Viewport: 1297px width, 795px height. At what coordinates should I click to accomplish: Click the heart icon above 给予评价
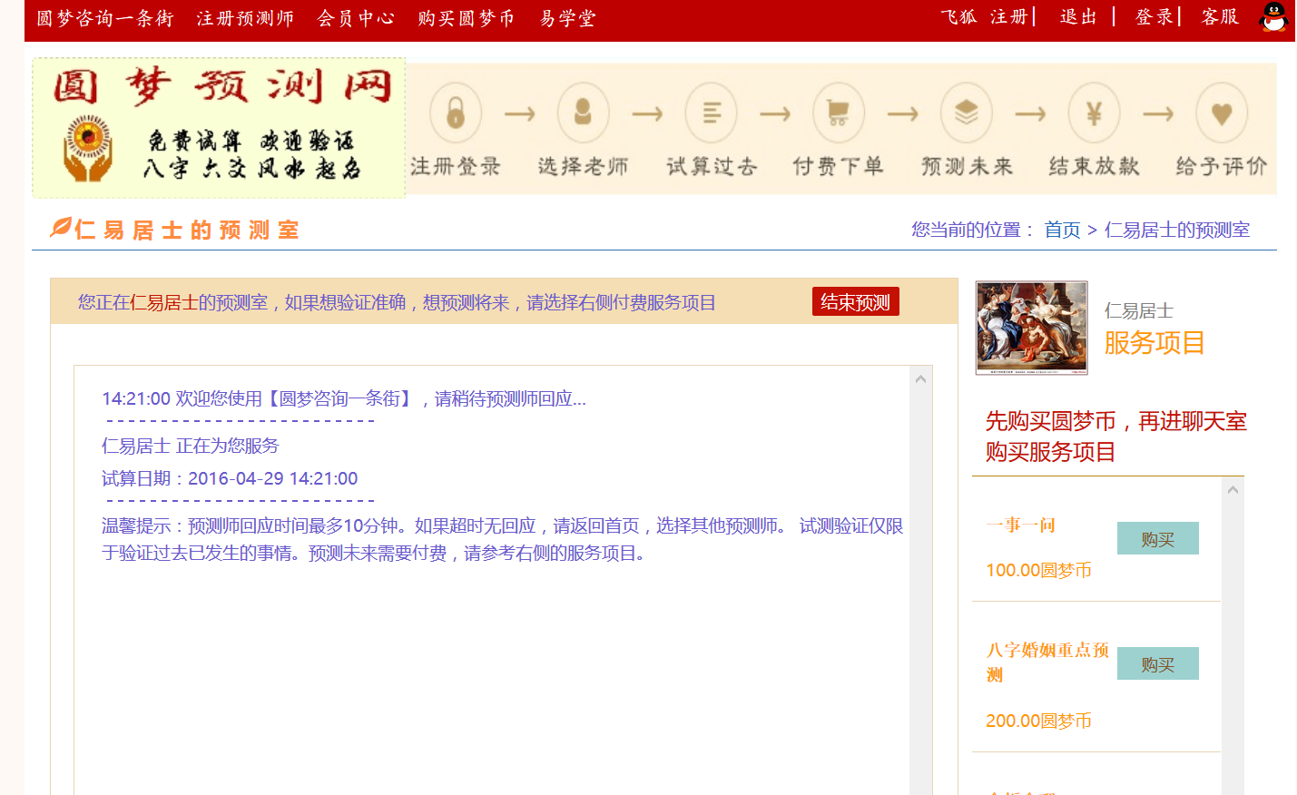1222,113
